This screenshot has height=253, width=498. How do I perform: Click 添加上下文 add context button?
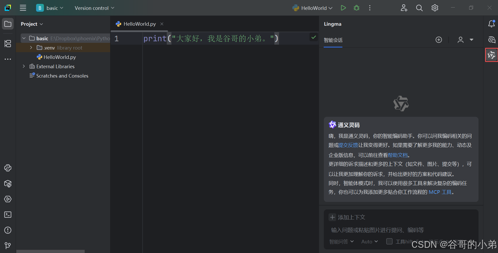click(347, 217)
